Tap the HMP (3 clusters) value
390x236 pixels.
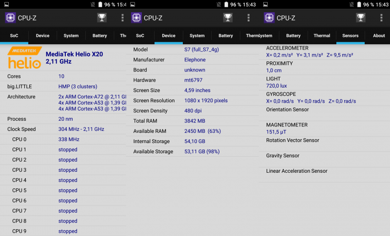click(x=78, y=87)
